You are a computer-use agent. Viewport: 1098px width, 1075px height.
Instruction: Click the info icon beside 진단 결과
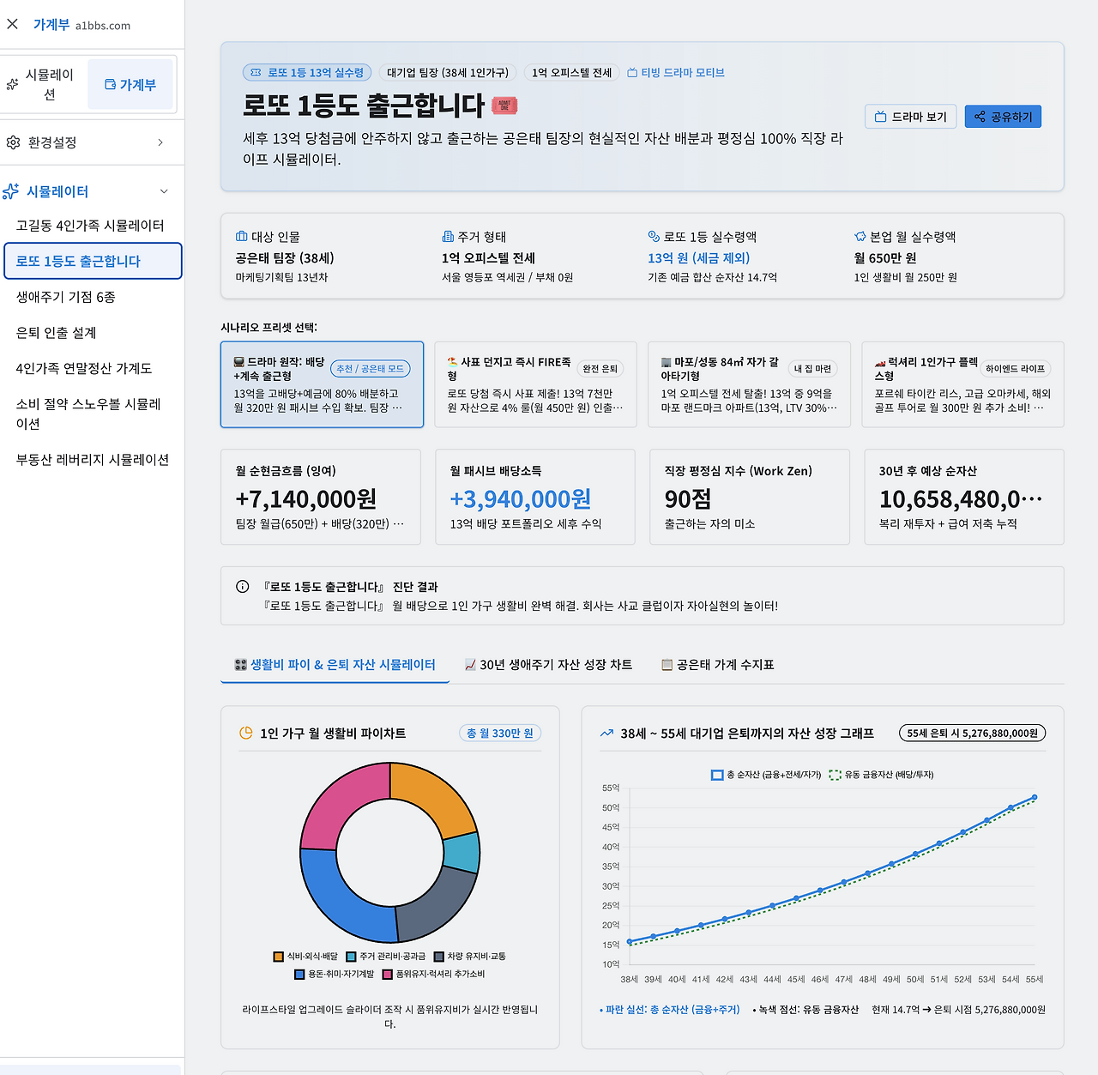click(x=243, y=587)
